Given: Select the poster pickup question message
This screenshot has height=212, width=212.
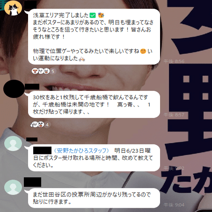Looking at the screenshot, I should coord(94,158).
